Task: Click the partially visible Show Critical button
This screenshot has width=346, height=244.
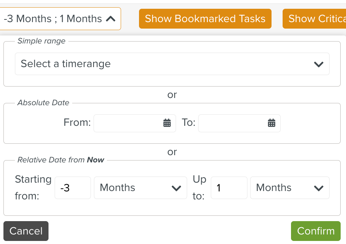Action: pyautogui.click(x=315, y=19)
